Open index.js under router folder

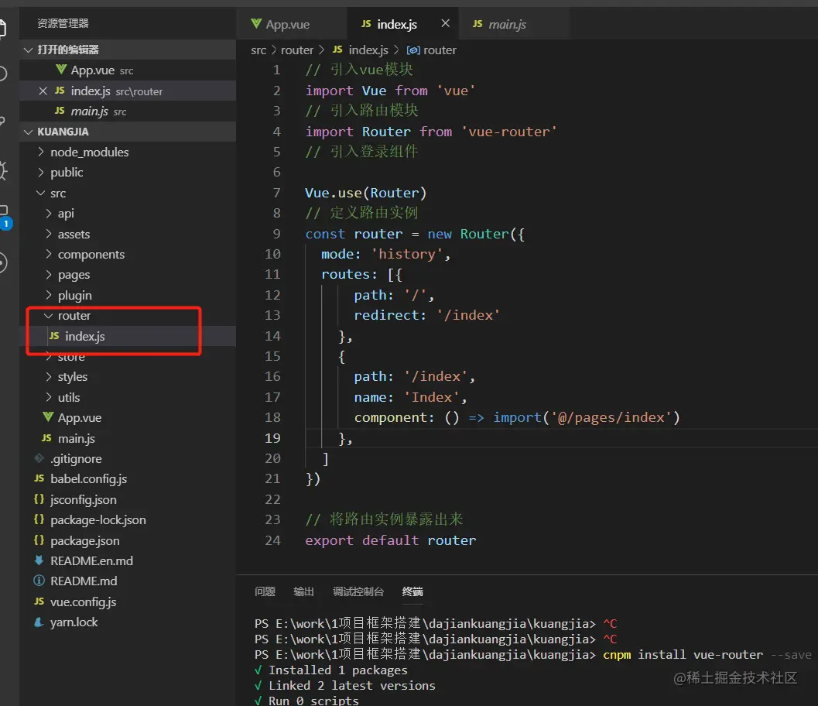coord(127,336)
